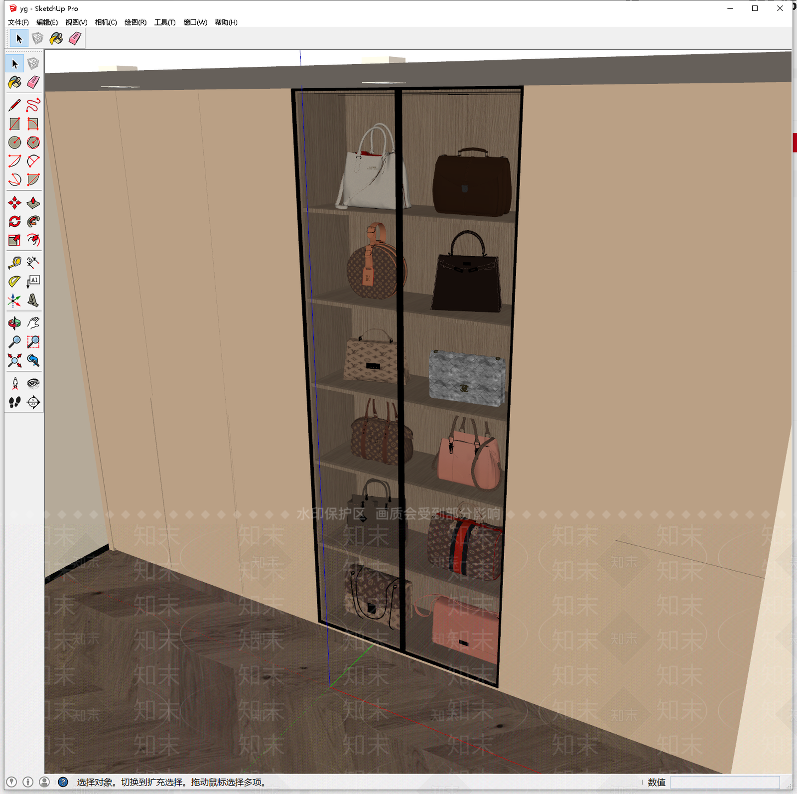Open the 视图(V) menu

click(x=76, y=22)
